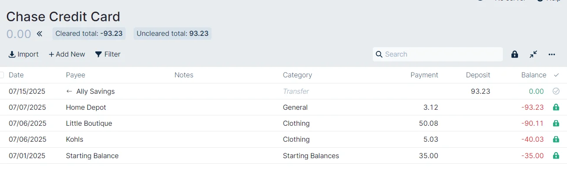This screenshot has height=175, width=567.
Task: Click the cleared checkmark column header
Action: tap(556, 75)
